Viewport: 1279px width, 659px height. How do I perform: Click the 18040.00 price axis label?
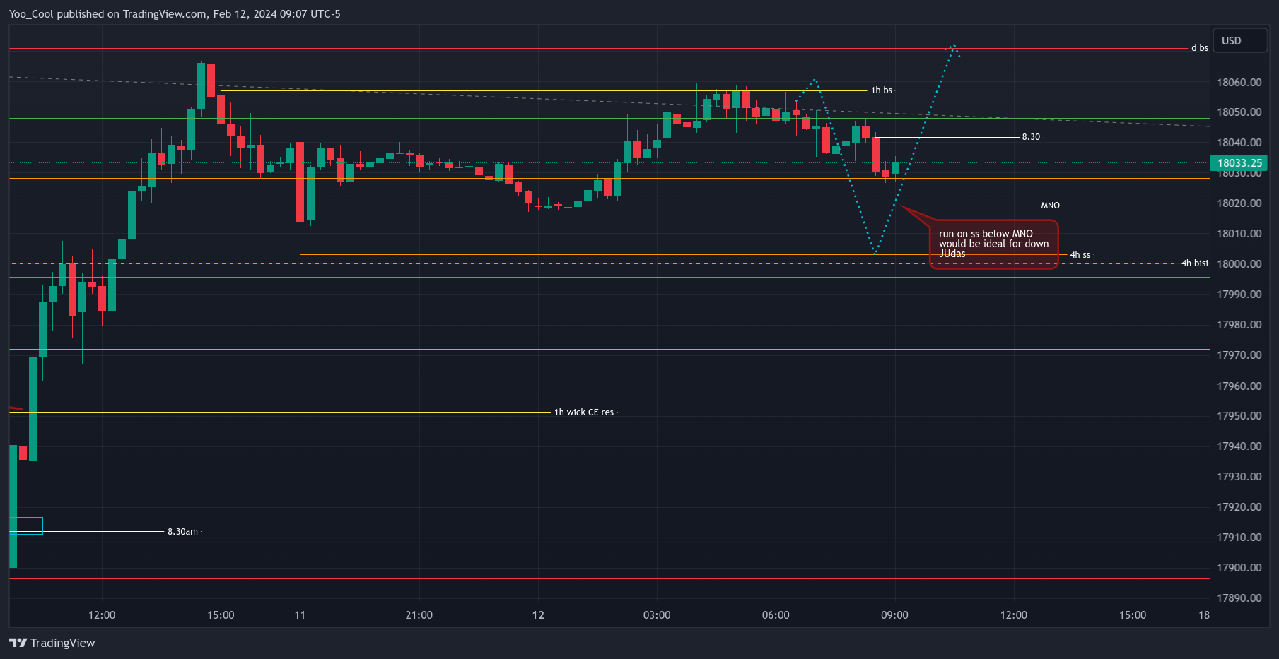1239,143
